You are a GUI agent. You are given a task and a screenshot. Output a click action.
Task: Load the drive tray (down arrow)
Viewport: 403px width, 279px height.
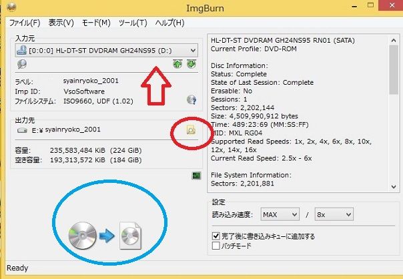pyautogui.click(x=191, y=64)
